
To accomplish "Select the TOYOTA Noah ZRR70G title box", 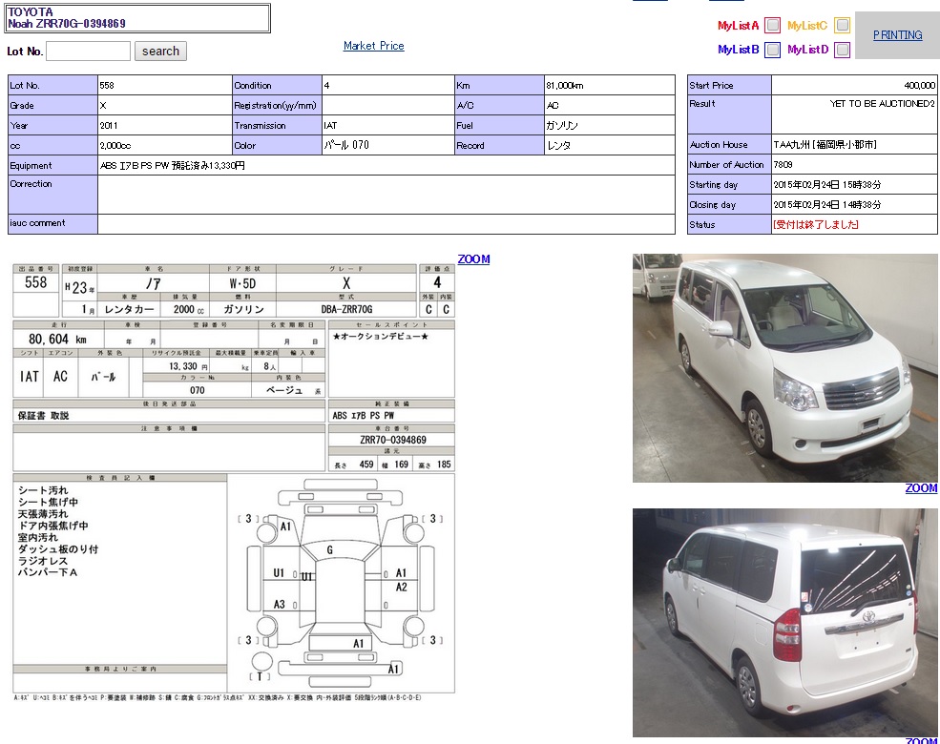I will [137, 18].
